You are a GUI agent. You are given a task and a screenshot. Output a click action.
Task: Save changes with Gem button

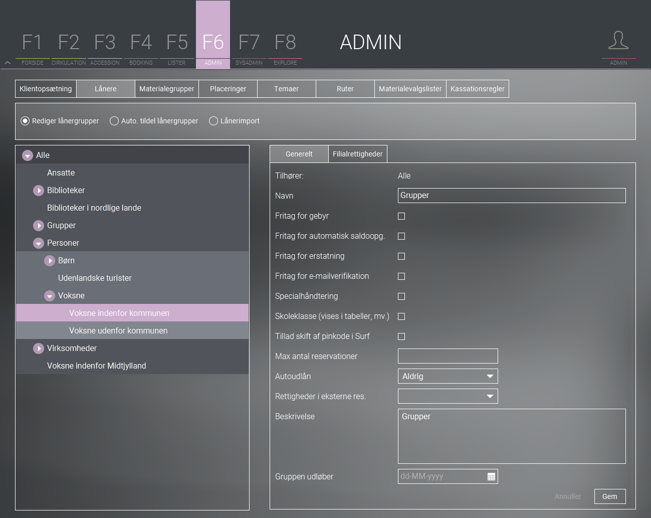(610, 496)
